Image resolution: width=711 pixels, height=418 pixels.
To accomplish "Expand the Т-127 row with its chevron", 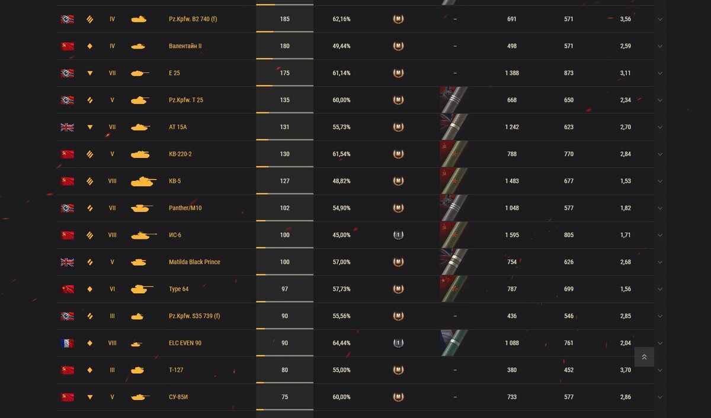I will pos(660,370).
